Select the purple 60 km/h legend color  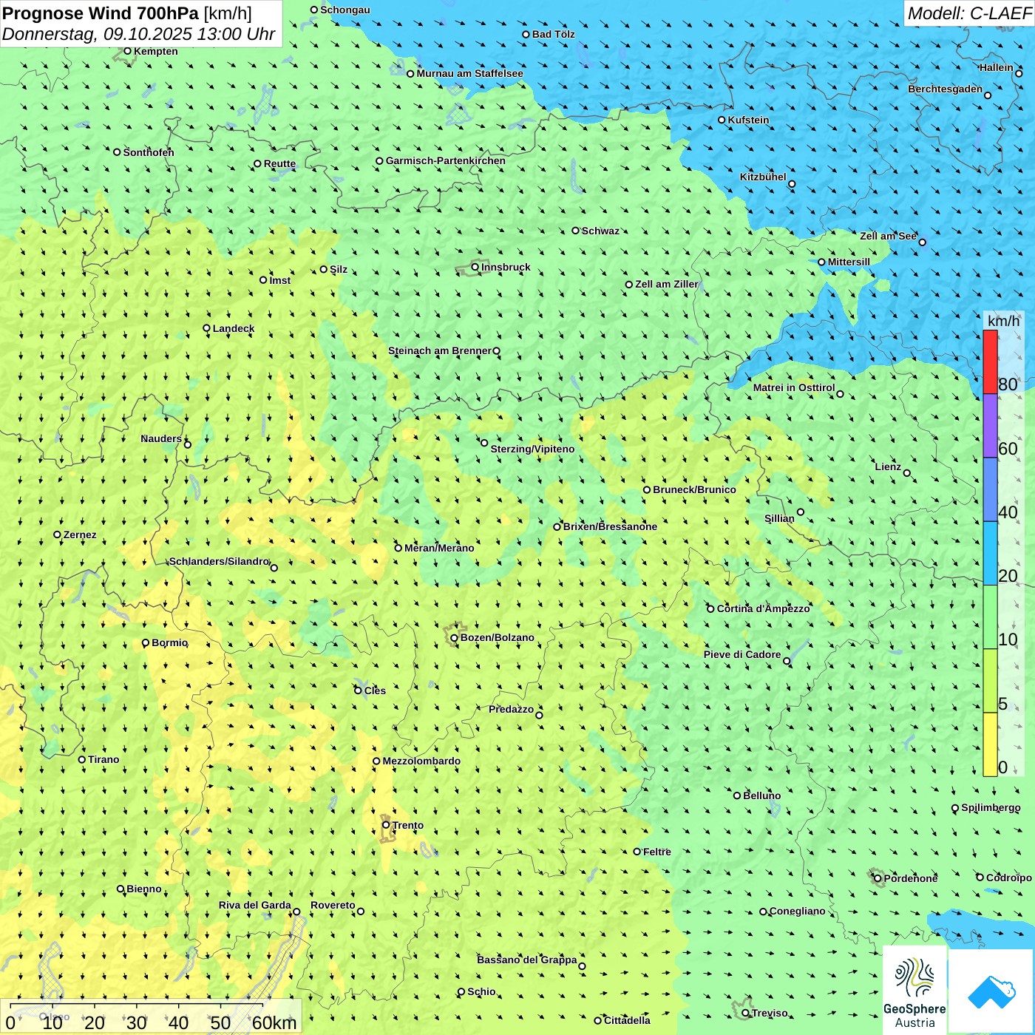[x=990, y=426]
